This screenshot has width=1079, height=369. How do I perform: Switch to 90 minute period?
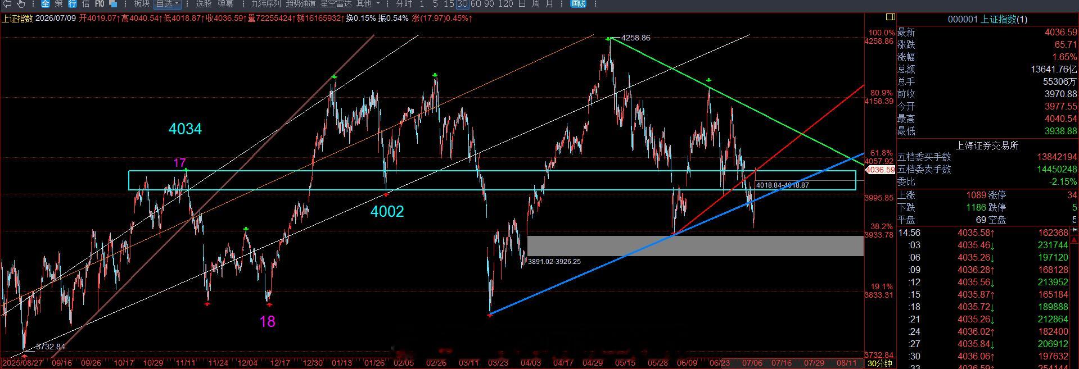pos(489,3)
